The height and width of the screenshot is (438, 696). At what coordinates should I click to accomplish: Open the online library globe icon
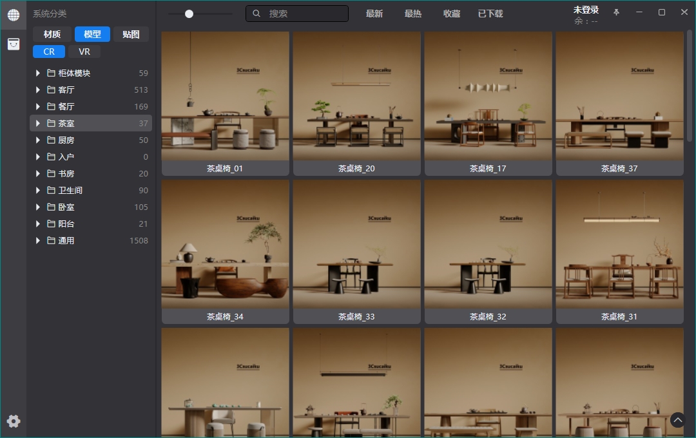click(x=14, y=15)
